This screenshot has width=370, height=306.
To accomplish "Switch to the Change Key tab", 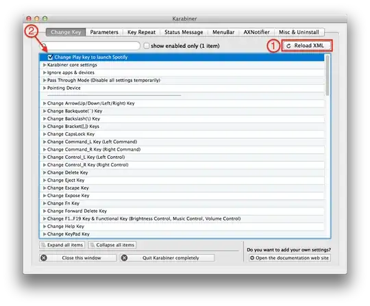I will pos(66,32).
